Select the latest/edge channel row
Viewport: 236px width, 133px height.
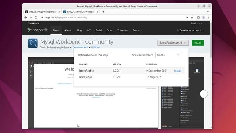click(x=131, y=77)
